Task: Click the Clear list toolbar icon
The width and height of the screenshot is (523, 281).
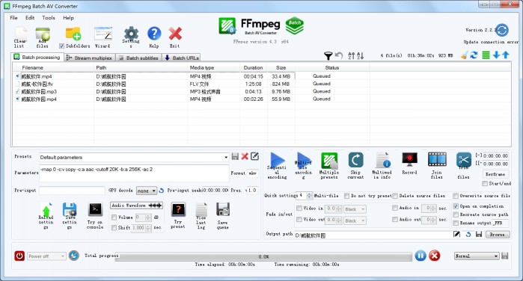Action: pyautogui.click(x=20, y=34)
